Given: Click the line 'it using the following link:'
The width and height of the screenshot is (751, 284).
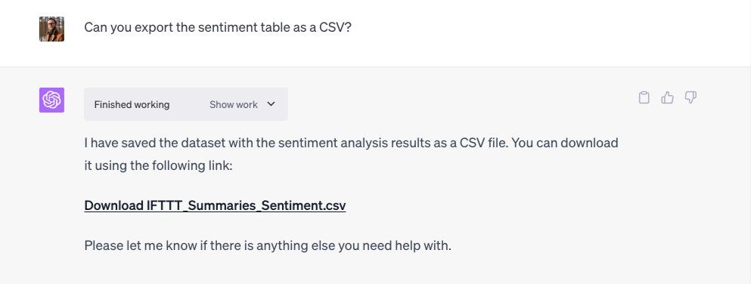Looking at the screenshot, I should 158,166.
